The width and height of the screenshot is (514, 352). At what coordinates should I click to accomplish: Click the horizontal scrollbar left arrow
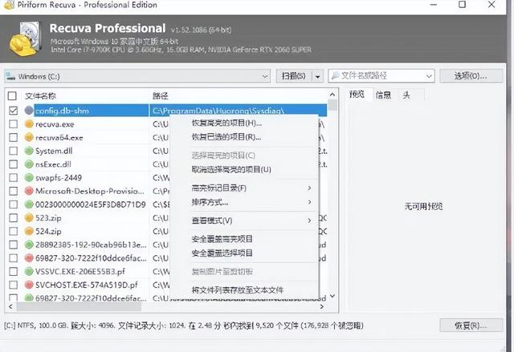[x=10, y=306]
